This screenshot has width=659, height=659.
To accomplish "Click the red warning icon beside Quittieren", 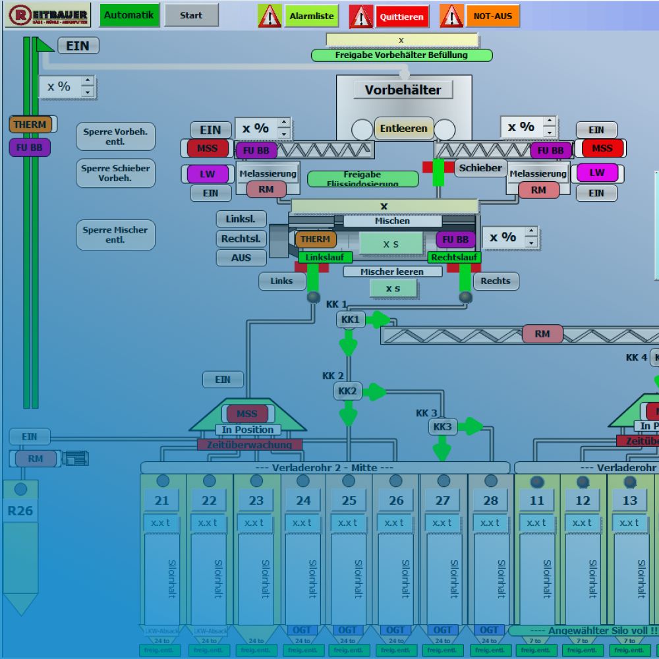I will [360, 16].
